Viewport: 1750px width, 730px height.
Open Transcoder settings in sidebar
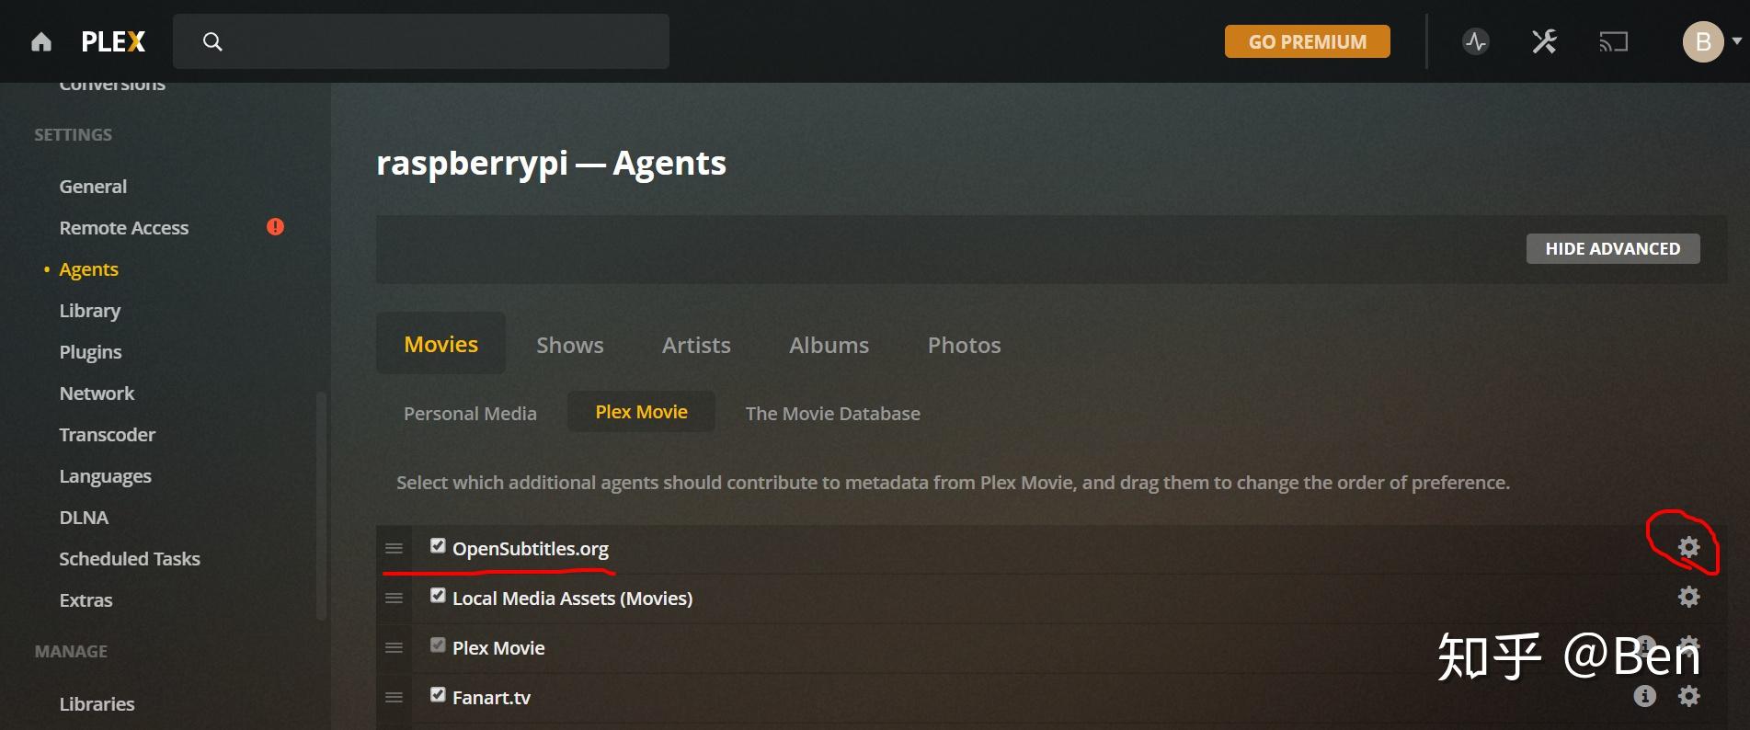point(107,435)
